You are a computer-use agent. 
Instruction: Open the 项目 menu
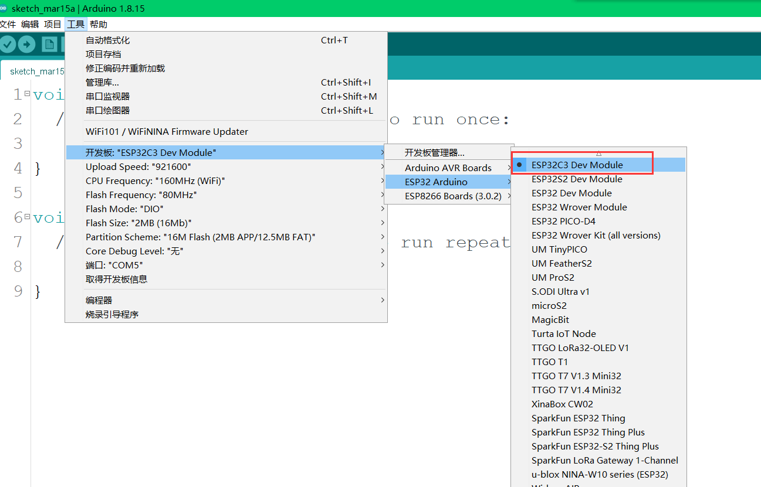[53, 24]
